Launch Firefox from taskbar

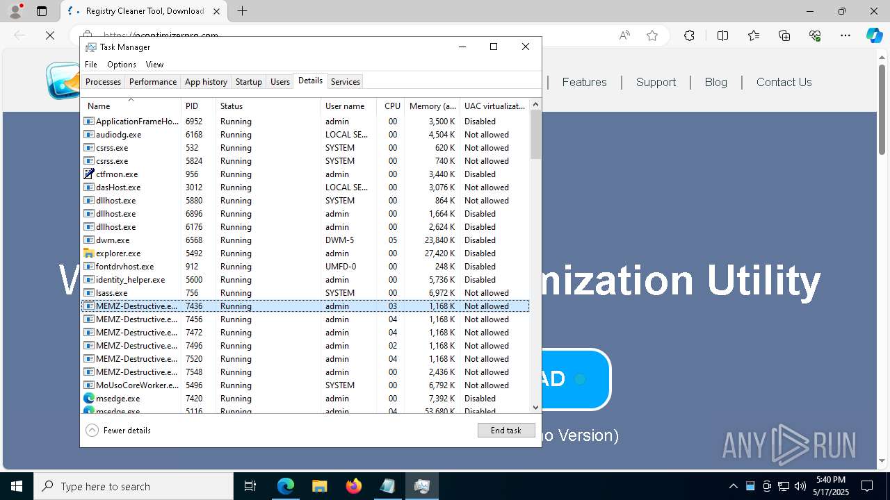pos(353,486)
